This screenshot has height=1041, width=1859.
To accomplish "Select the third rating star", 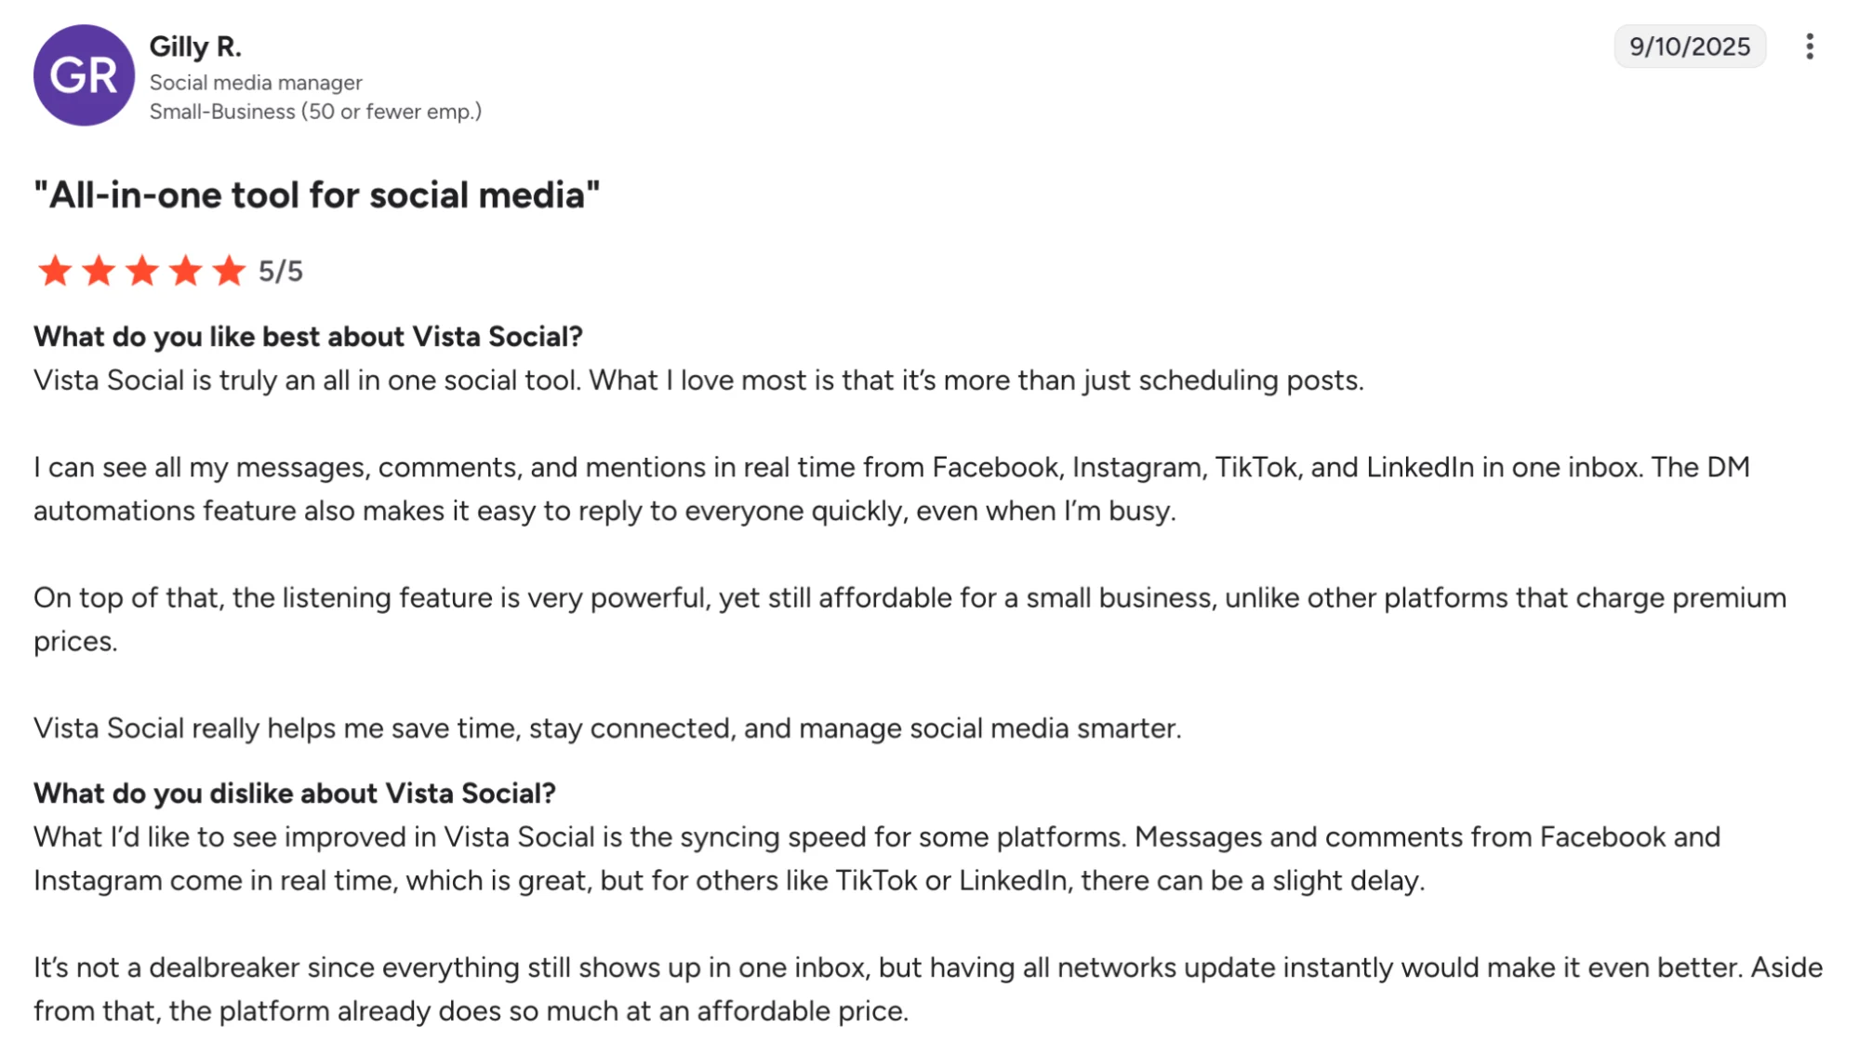I will 144,271.
